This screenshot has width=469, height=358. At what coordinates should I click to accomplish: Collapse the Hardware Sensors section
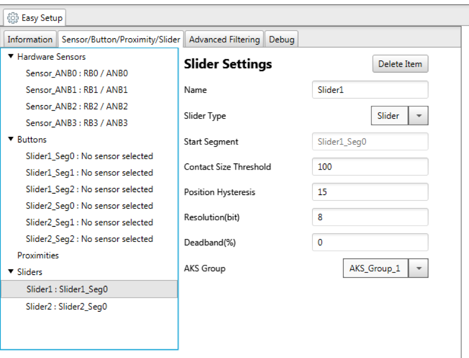(x=11, y=56)
